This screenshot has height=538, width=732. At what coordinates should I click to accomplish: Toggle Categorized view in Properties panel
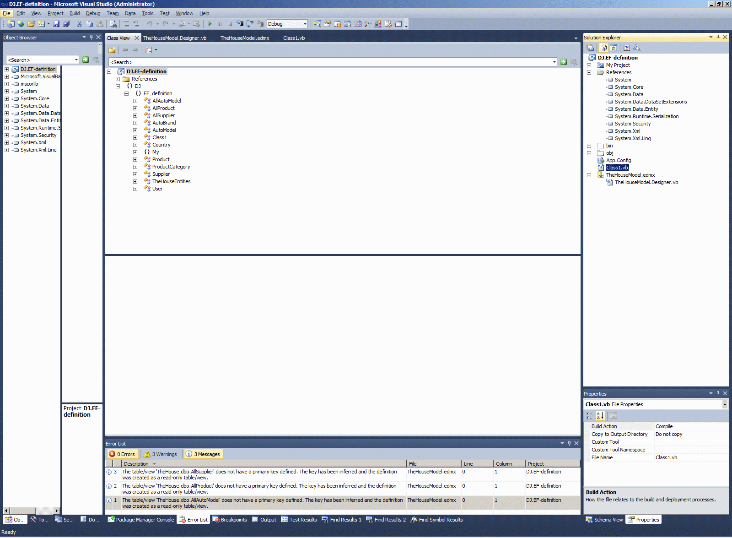590,416
